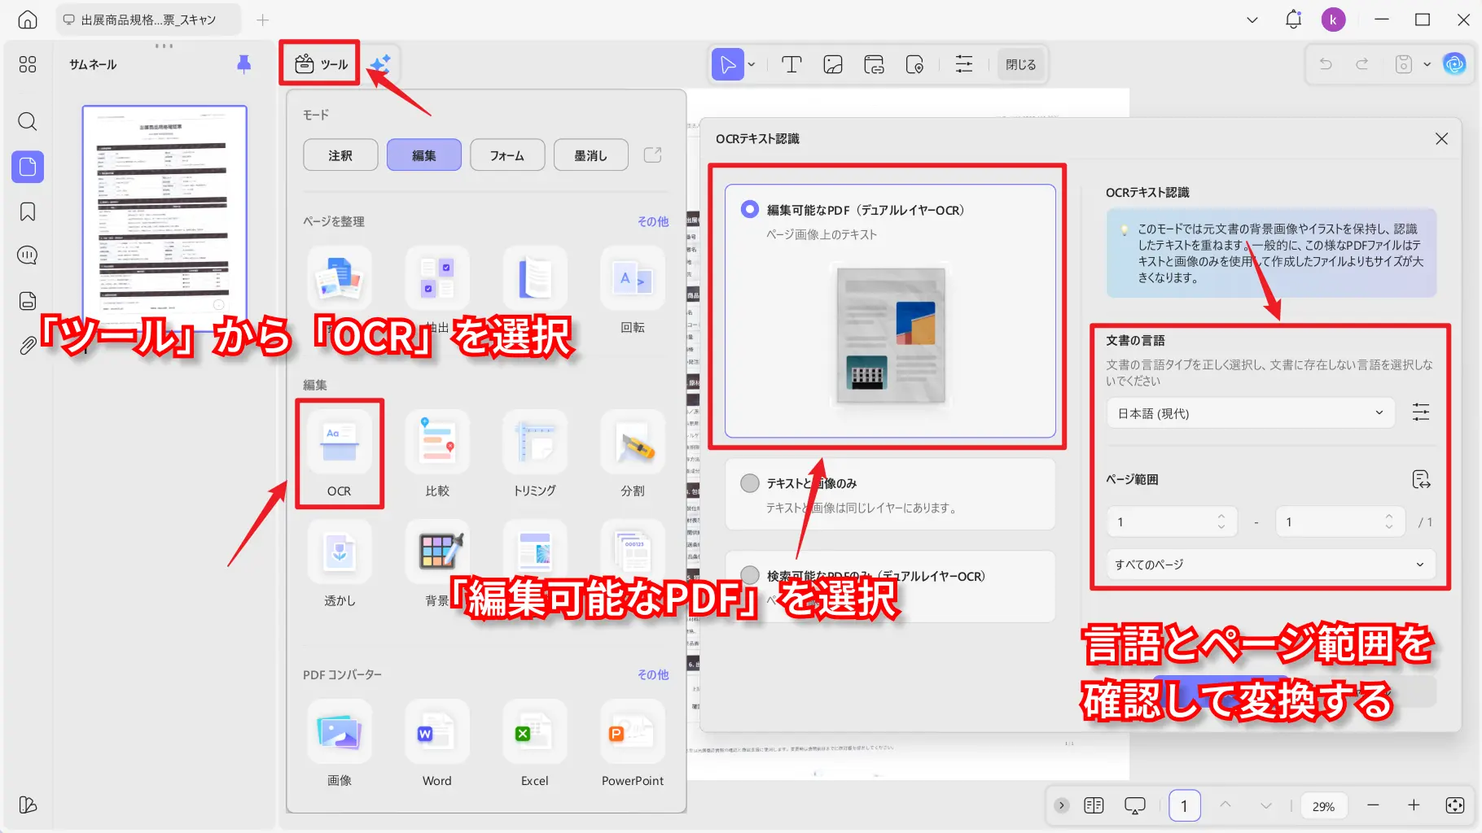This screenshot has width=1482, height=833.
Task: Open the thumbnail grid sidebar icon
Action: [x=28, y=64]
